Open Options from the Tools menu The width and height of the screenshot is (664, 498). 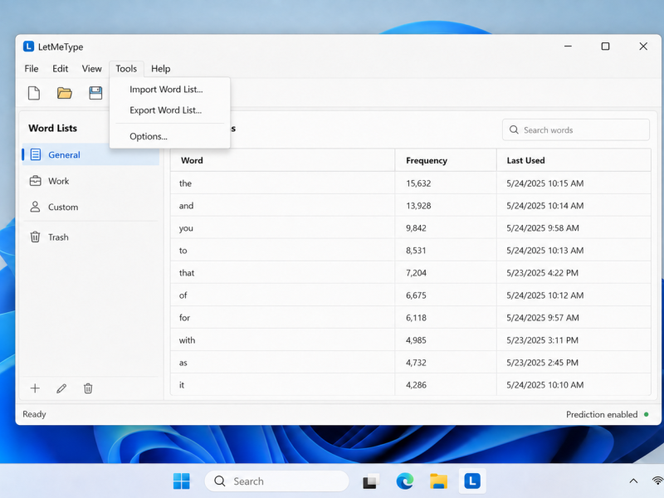(x=169, y=136)
